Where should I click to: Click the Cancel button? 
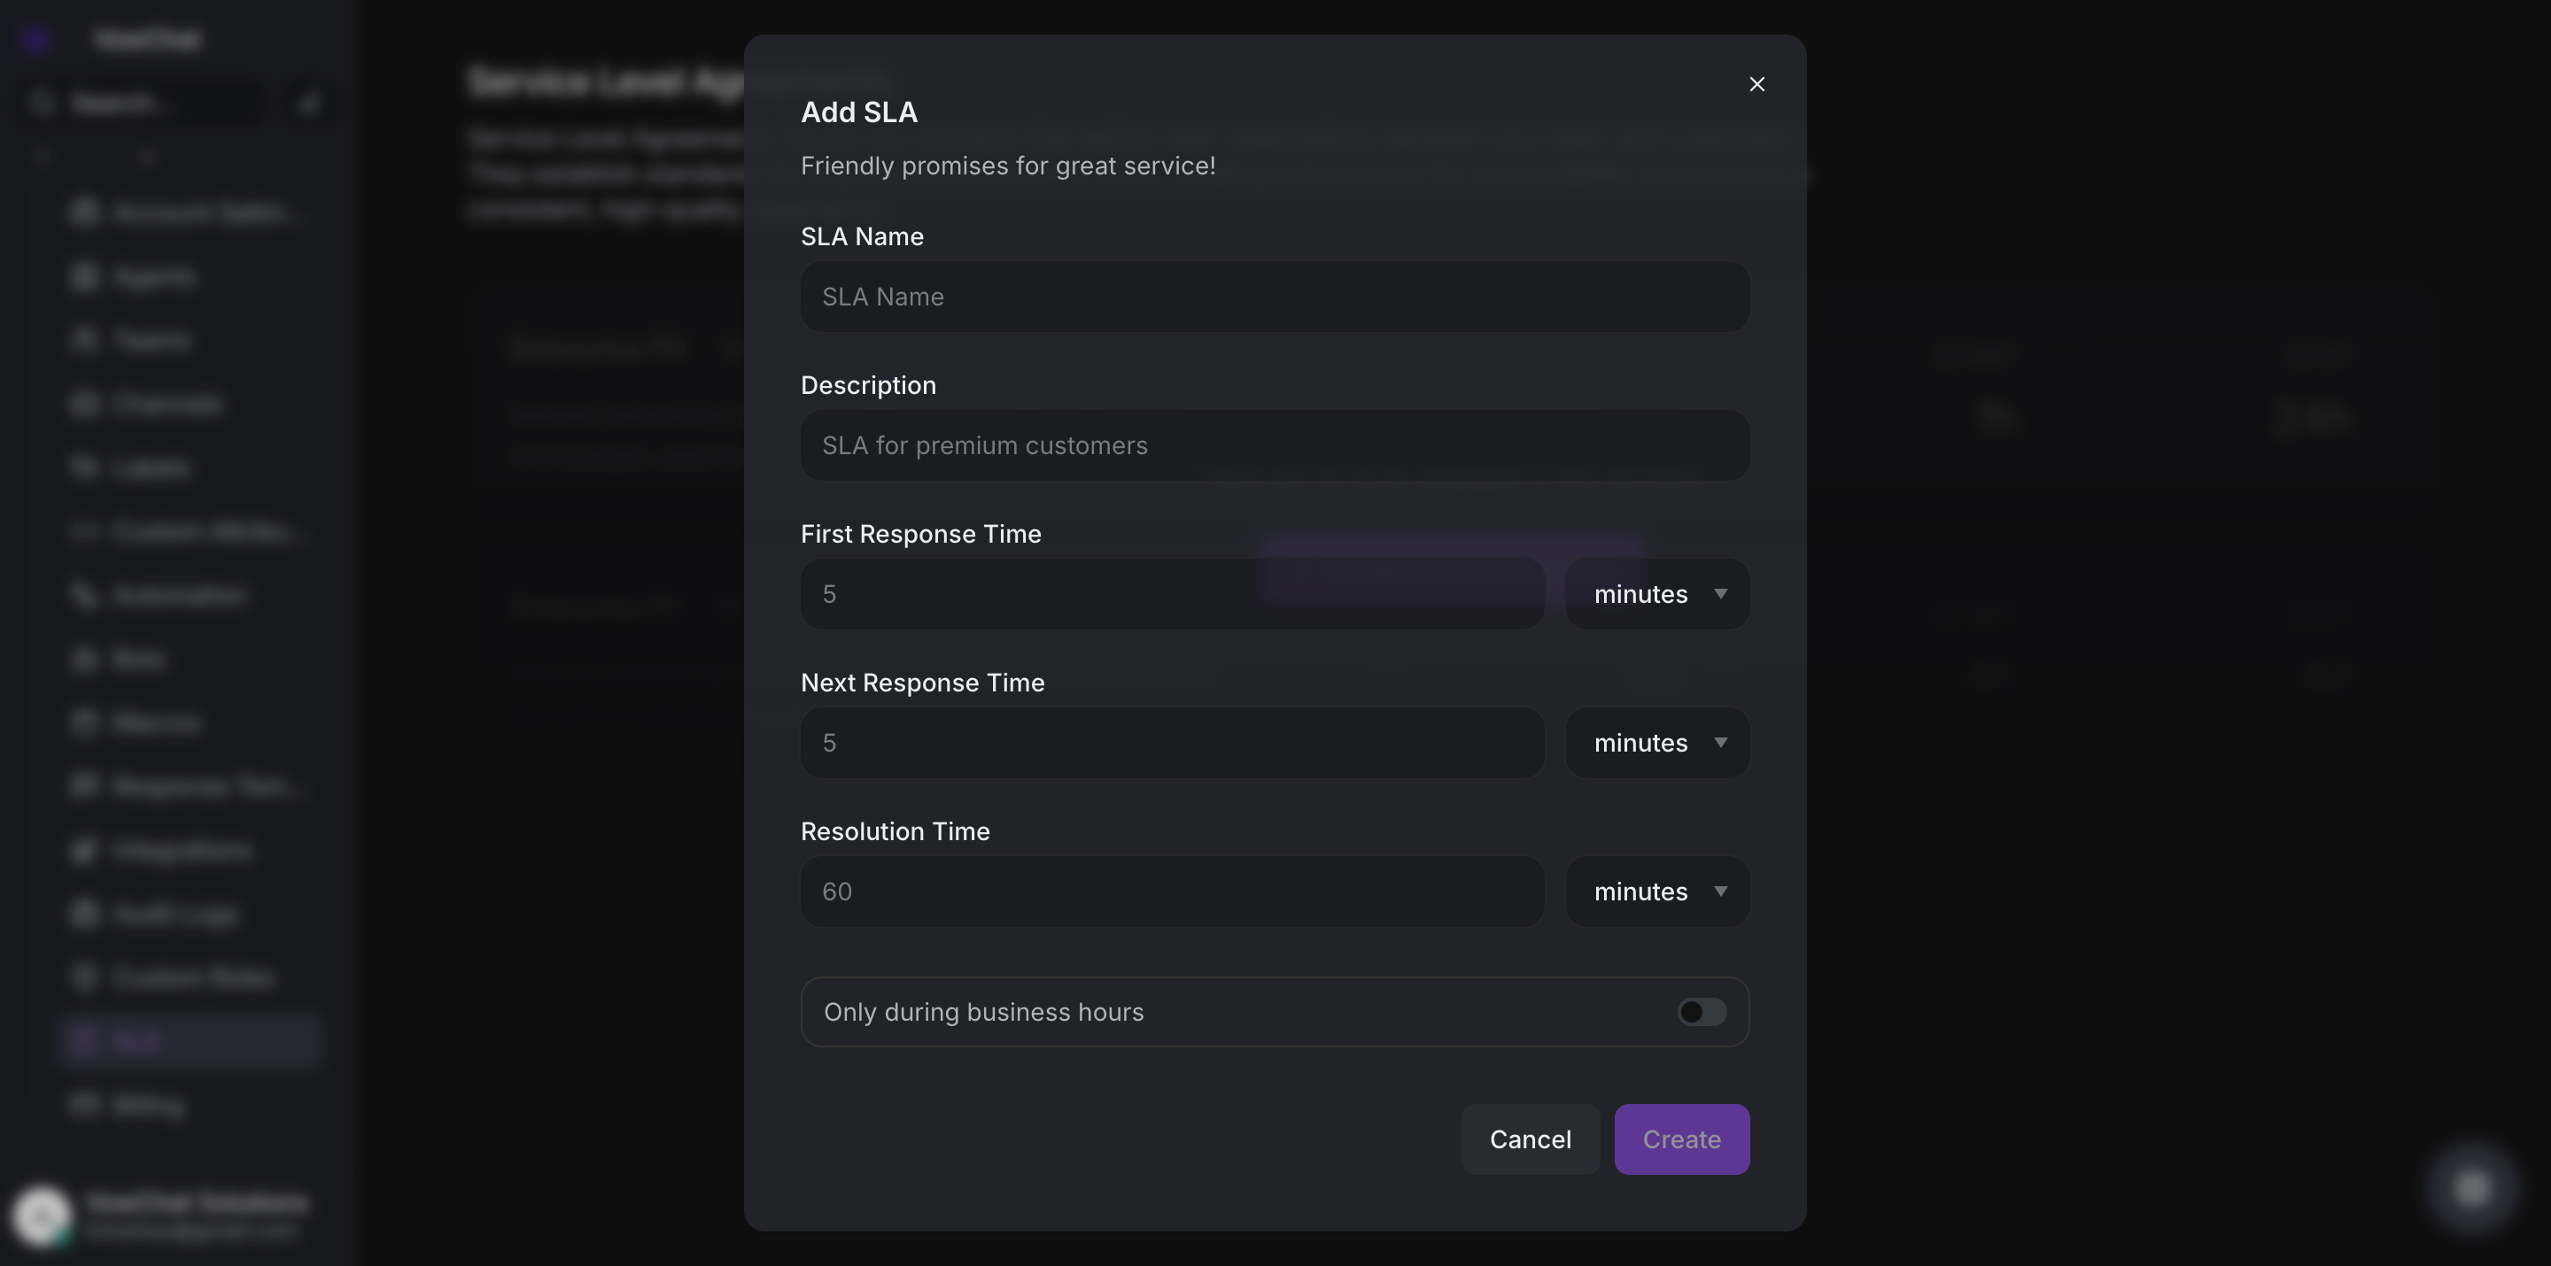1530,1139
